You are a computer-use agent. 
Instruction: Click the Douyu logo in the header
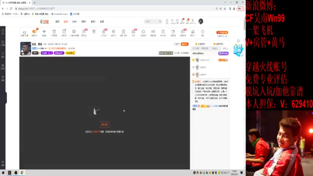point(44,22)
